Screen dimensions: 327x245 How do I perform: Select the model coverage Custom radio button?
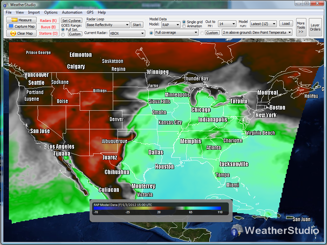(x=202, y=33)
